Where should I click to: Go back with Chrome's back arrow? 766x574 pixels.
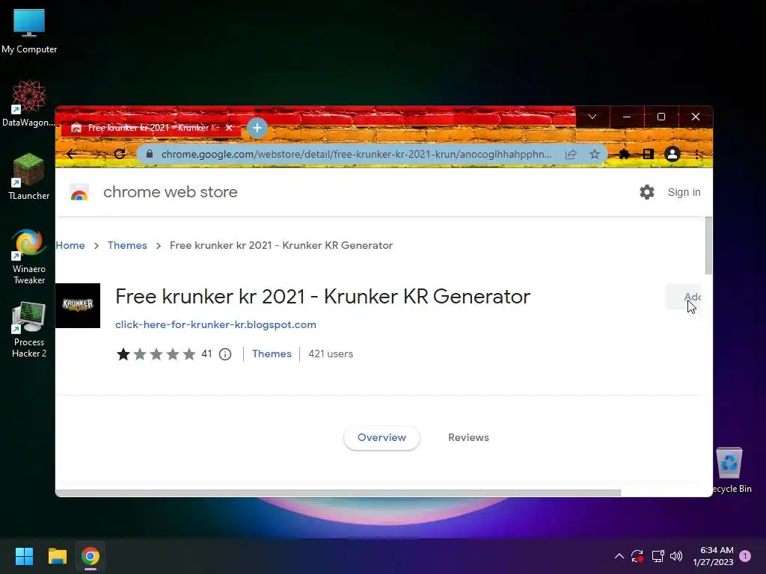click(72, 154)
